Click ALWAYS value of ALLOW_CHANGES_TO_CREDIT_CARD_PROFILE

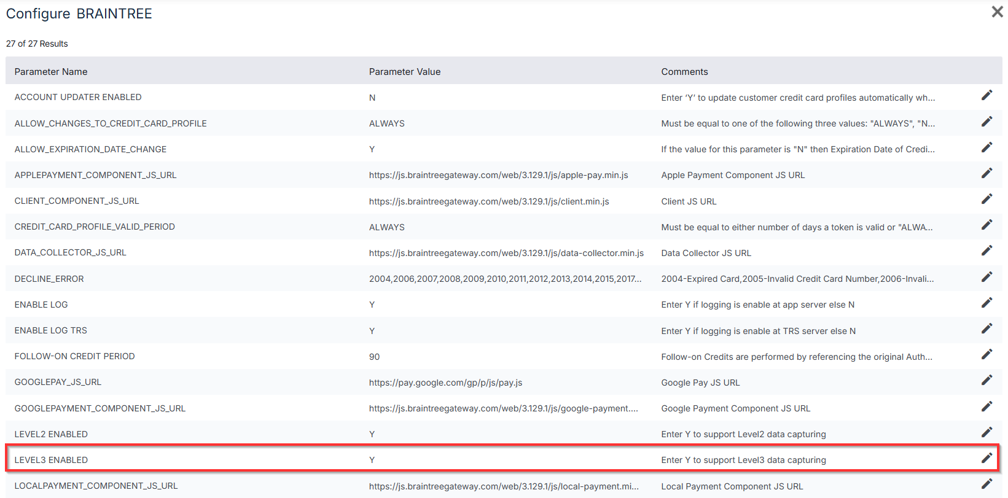pyautogui.click(x=387, y=123)
